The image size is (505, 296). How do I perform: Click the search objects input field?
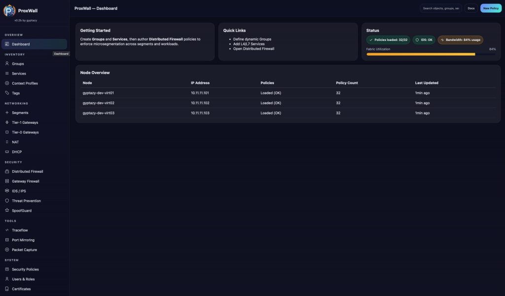[x=440, y=8]
